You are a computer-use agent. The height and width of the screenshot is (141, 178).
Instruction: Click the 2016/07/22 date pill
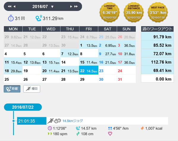pyautogui.click(x=23, y=107)
